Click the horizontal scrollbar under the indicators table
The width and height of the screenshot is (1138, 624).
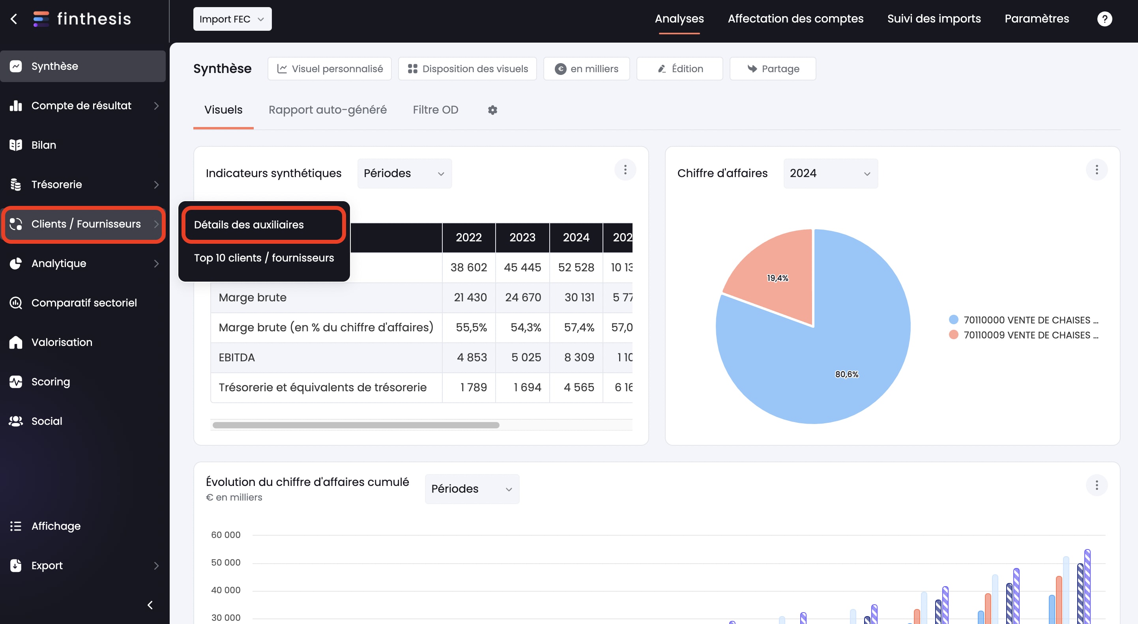coord(356,425)
